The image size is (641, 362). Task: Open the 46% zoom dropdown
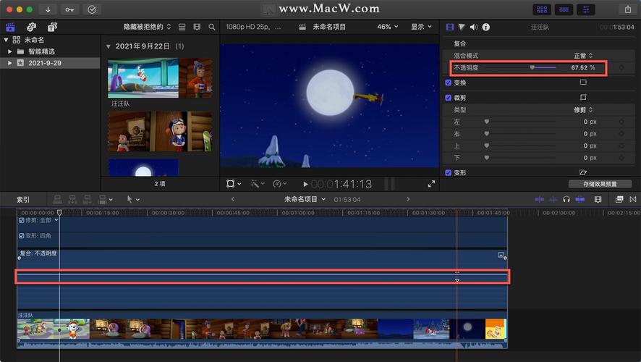coord(387,27)
